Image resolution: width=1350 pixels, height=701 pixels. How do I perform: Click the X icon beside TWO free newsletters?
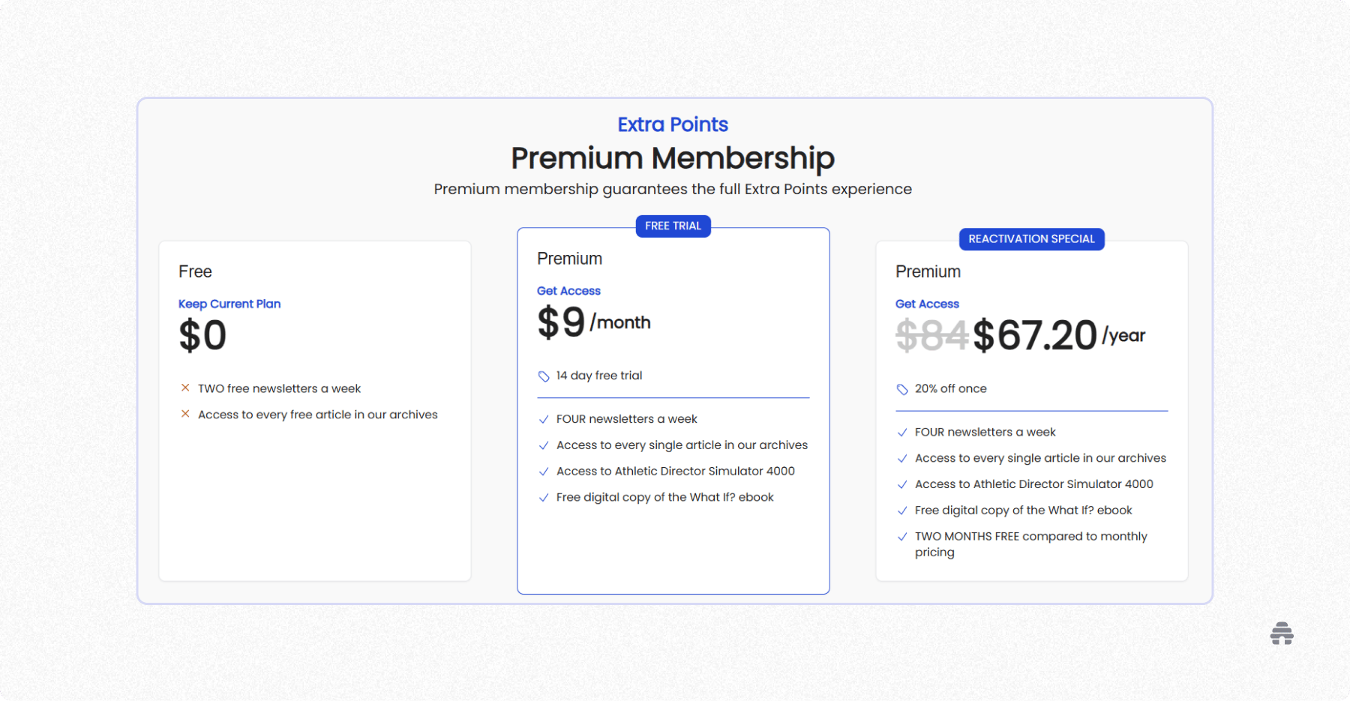pyautogui.click(x=185, y=388)
